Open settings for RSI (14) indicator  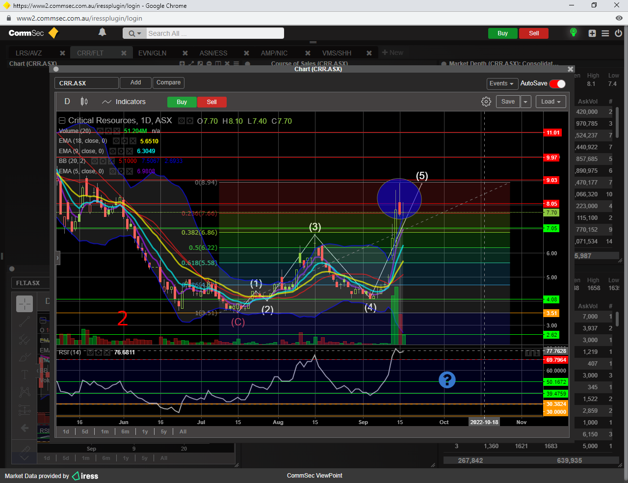point(99,352)
